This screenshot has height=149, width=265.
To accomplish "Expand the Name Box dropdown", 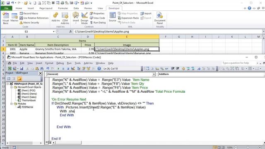I will point(53,31).
